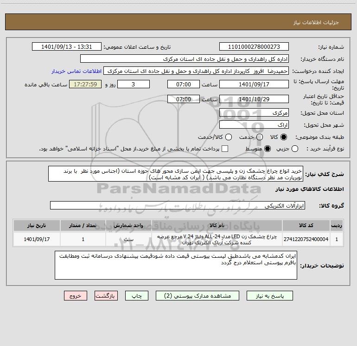Select the جزیی purchase type radio
The height and width of the screenshot is (346, 357).
295,149
